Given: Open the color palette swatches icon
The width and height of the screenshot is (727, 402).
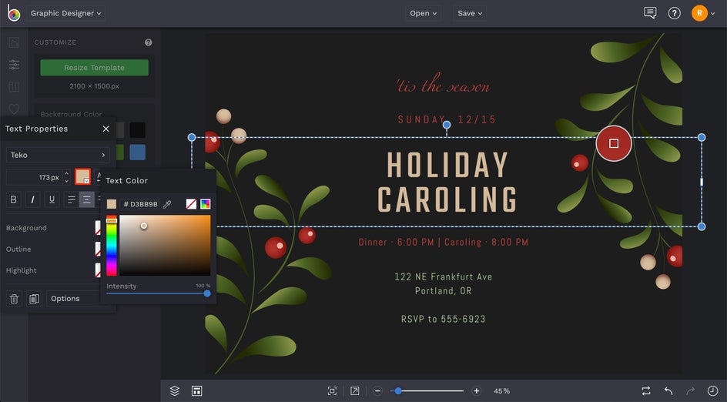Looking at the screenshot, I should 206,204.
